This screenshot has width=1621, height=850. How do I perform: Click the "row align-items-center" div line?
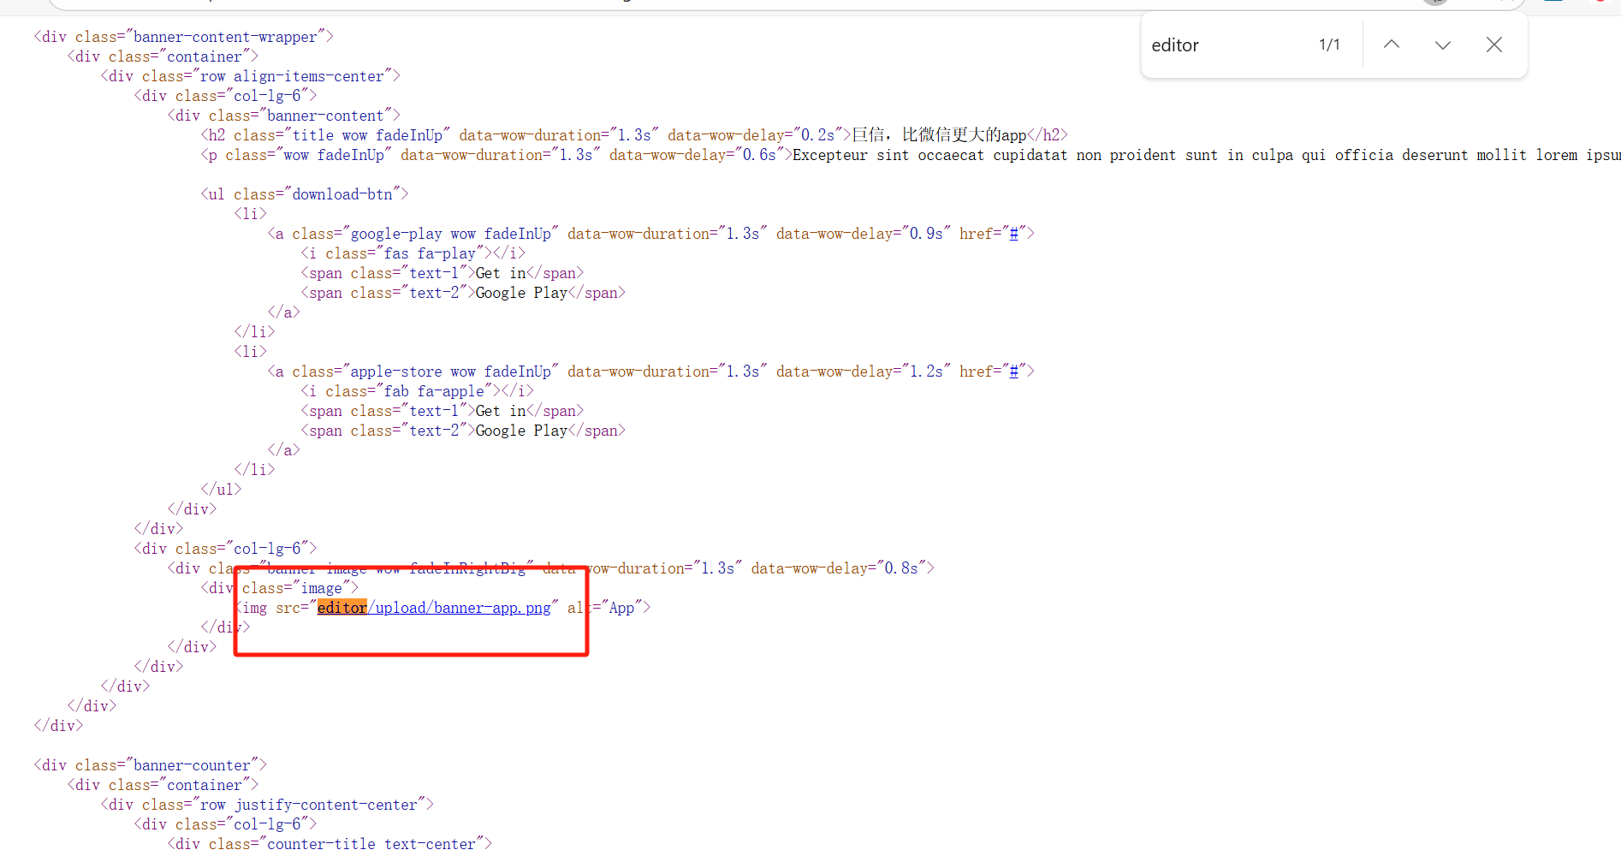coord(251,76)
